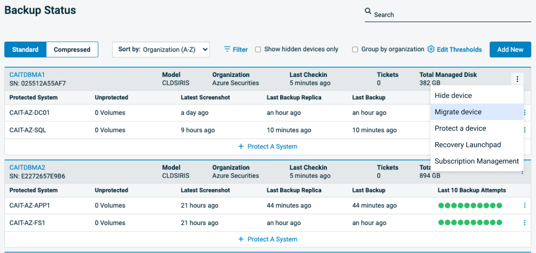This screenshot has height=253, width=536.
Task: Open Recovery Launchpad from menu
Action: click(477, 144)
